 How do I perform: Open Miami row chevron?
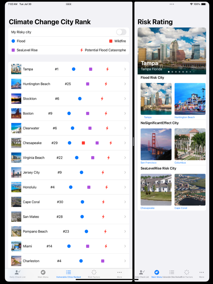click(125, 246)
